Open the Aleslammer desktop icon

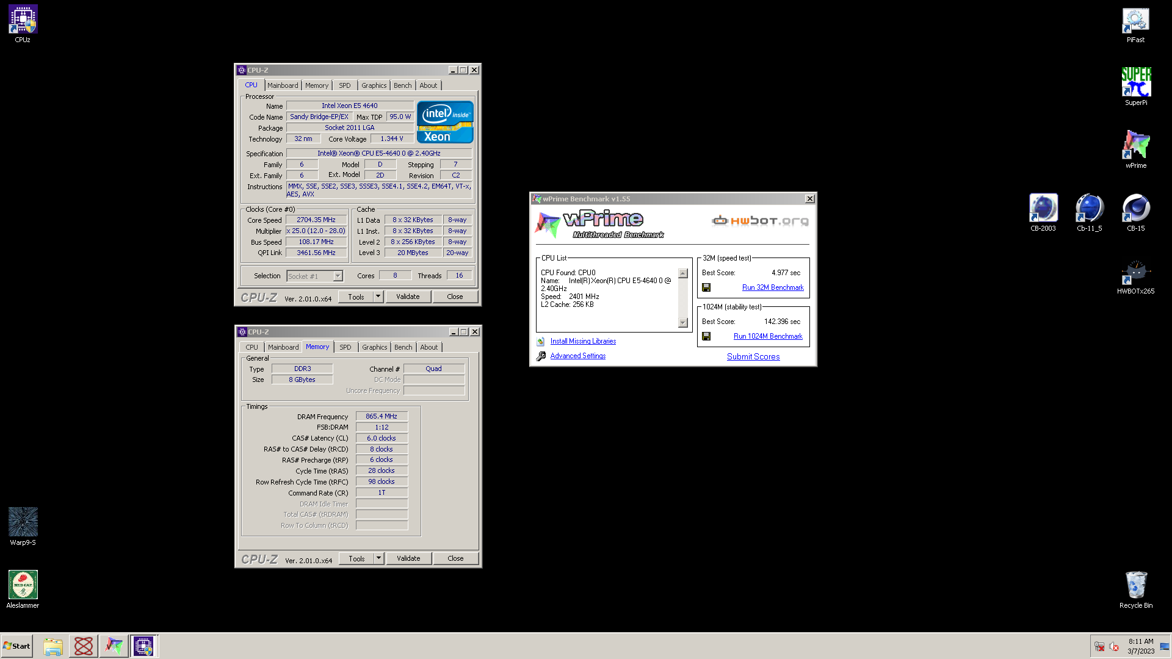(23, 590)
